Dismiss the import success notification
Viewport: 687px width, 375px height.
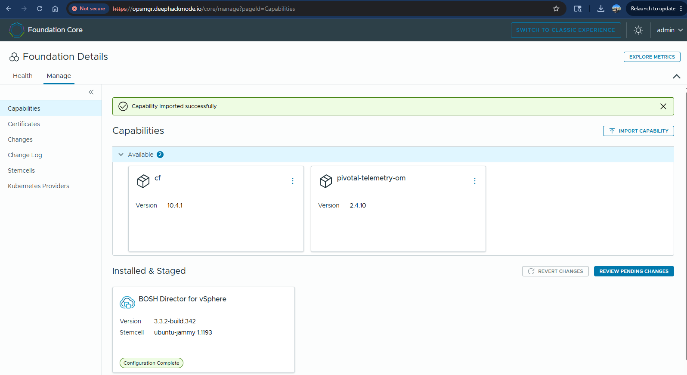(x=663, y=106)
